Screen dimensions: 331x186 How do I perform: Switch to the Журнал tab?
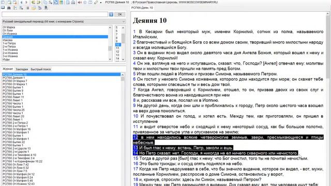coord(8,69)
